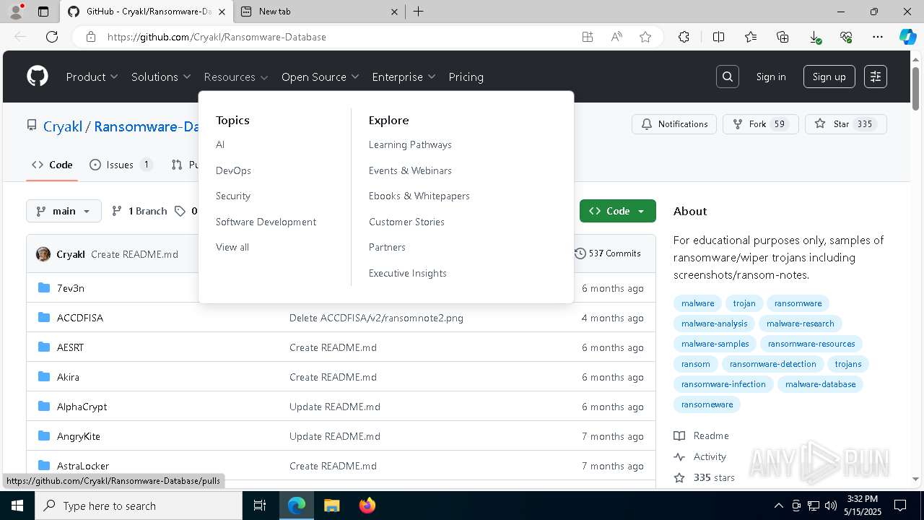The width and height of the screenshot is (924, 520).
Task: Add page to favorites star icon
Action: tap(645, 37)
